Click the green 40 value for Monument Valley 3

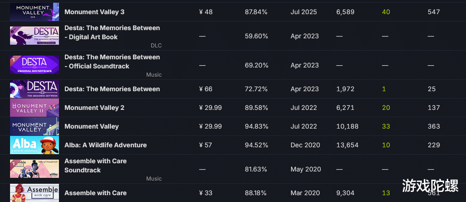[386, 12]
